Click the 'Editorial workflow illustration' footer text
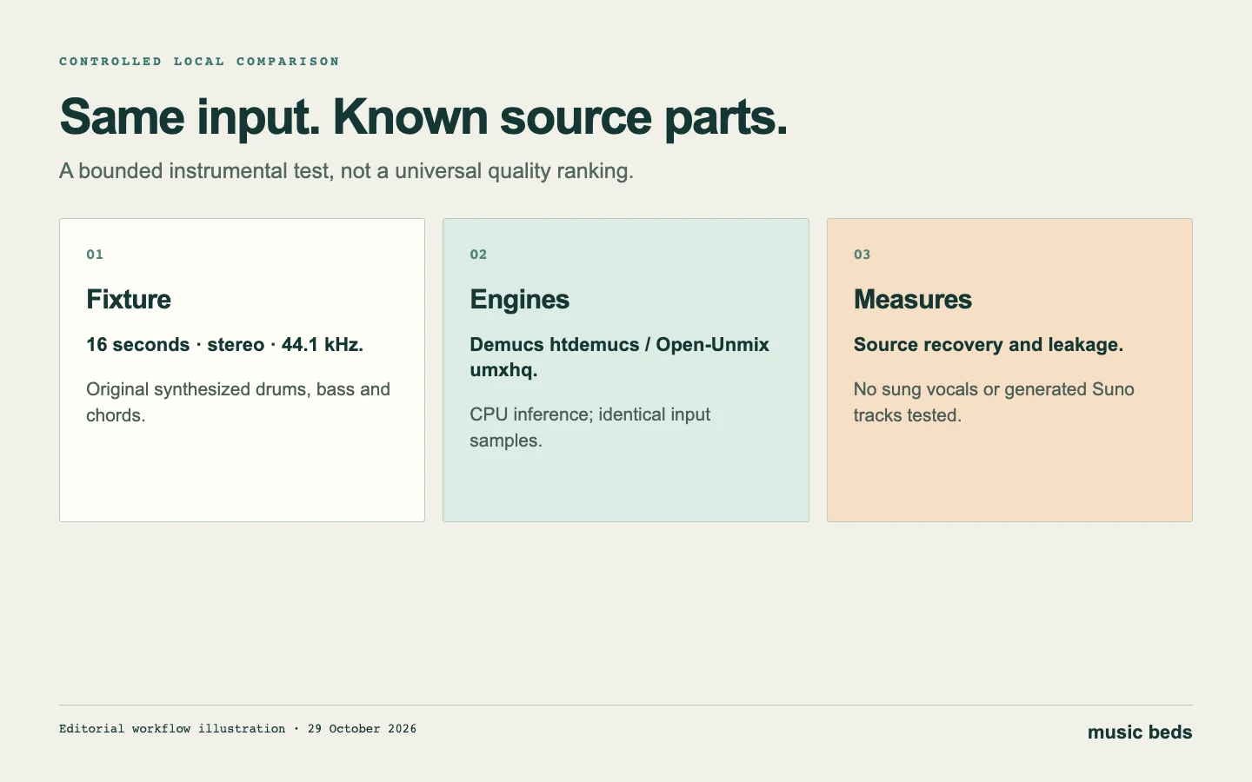Viewport: 1252px width, 782px height. click(172, 729)
